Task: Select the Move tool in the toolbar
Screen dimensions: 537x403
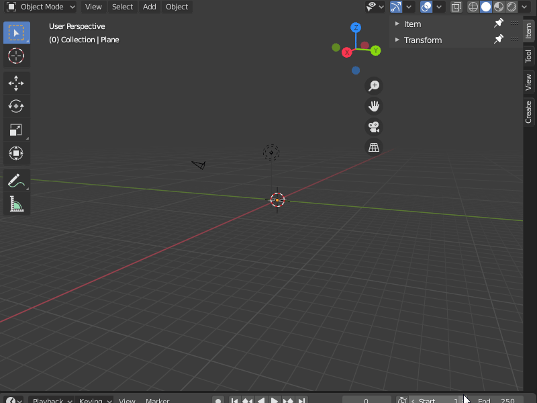Action: pos(16,83)
